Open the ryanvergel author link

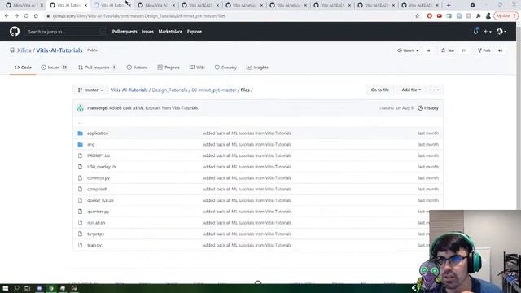(x=98, y=108)
